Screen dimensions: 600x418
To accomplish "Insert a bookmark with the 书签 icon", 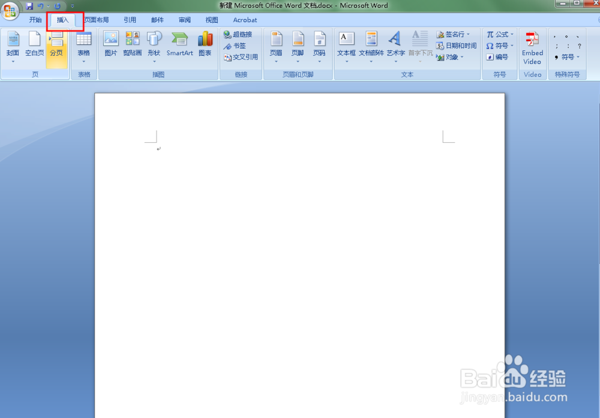I will coord(237,46).
